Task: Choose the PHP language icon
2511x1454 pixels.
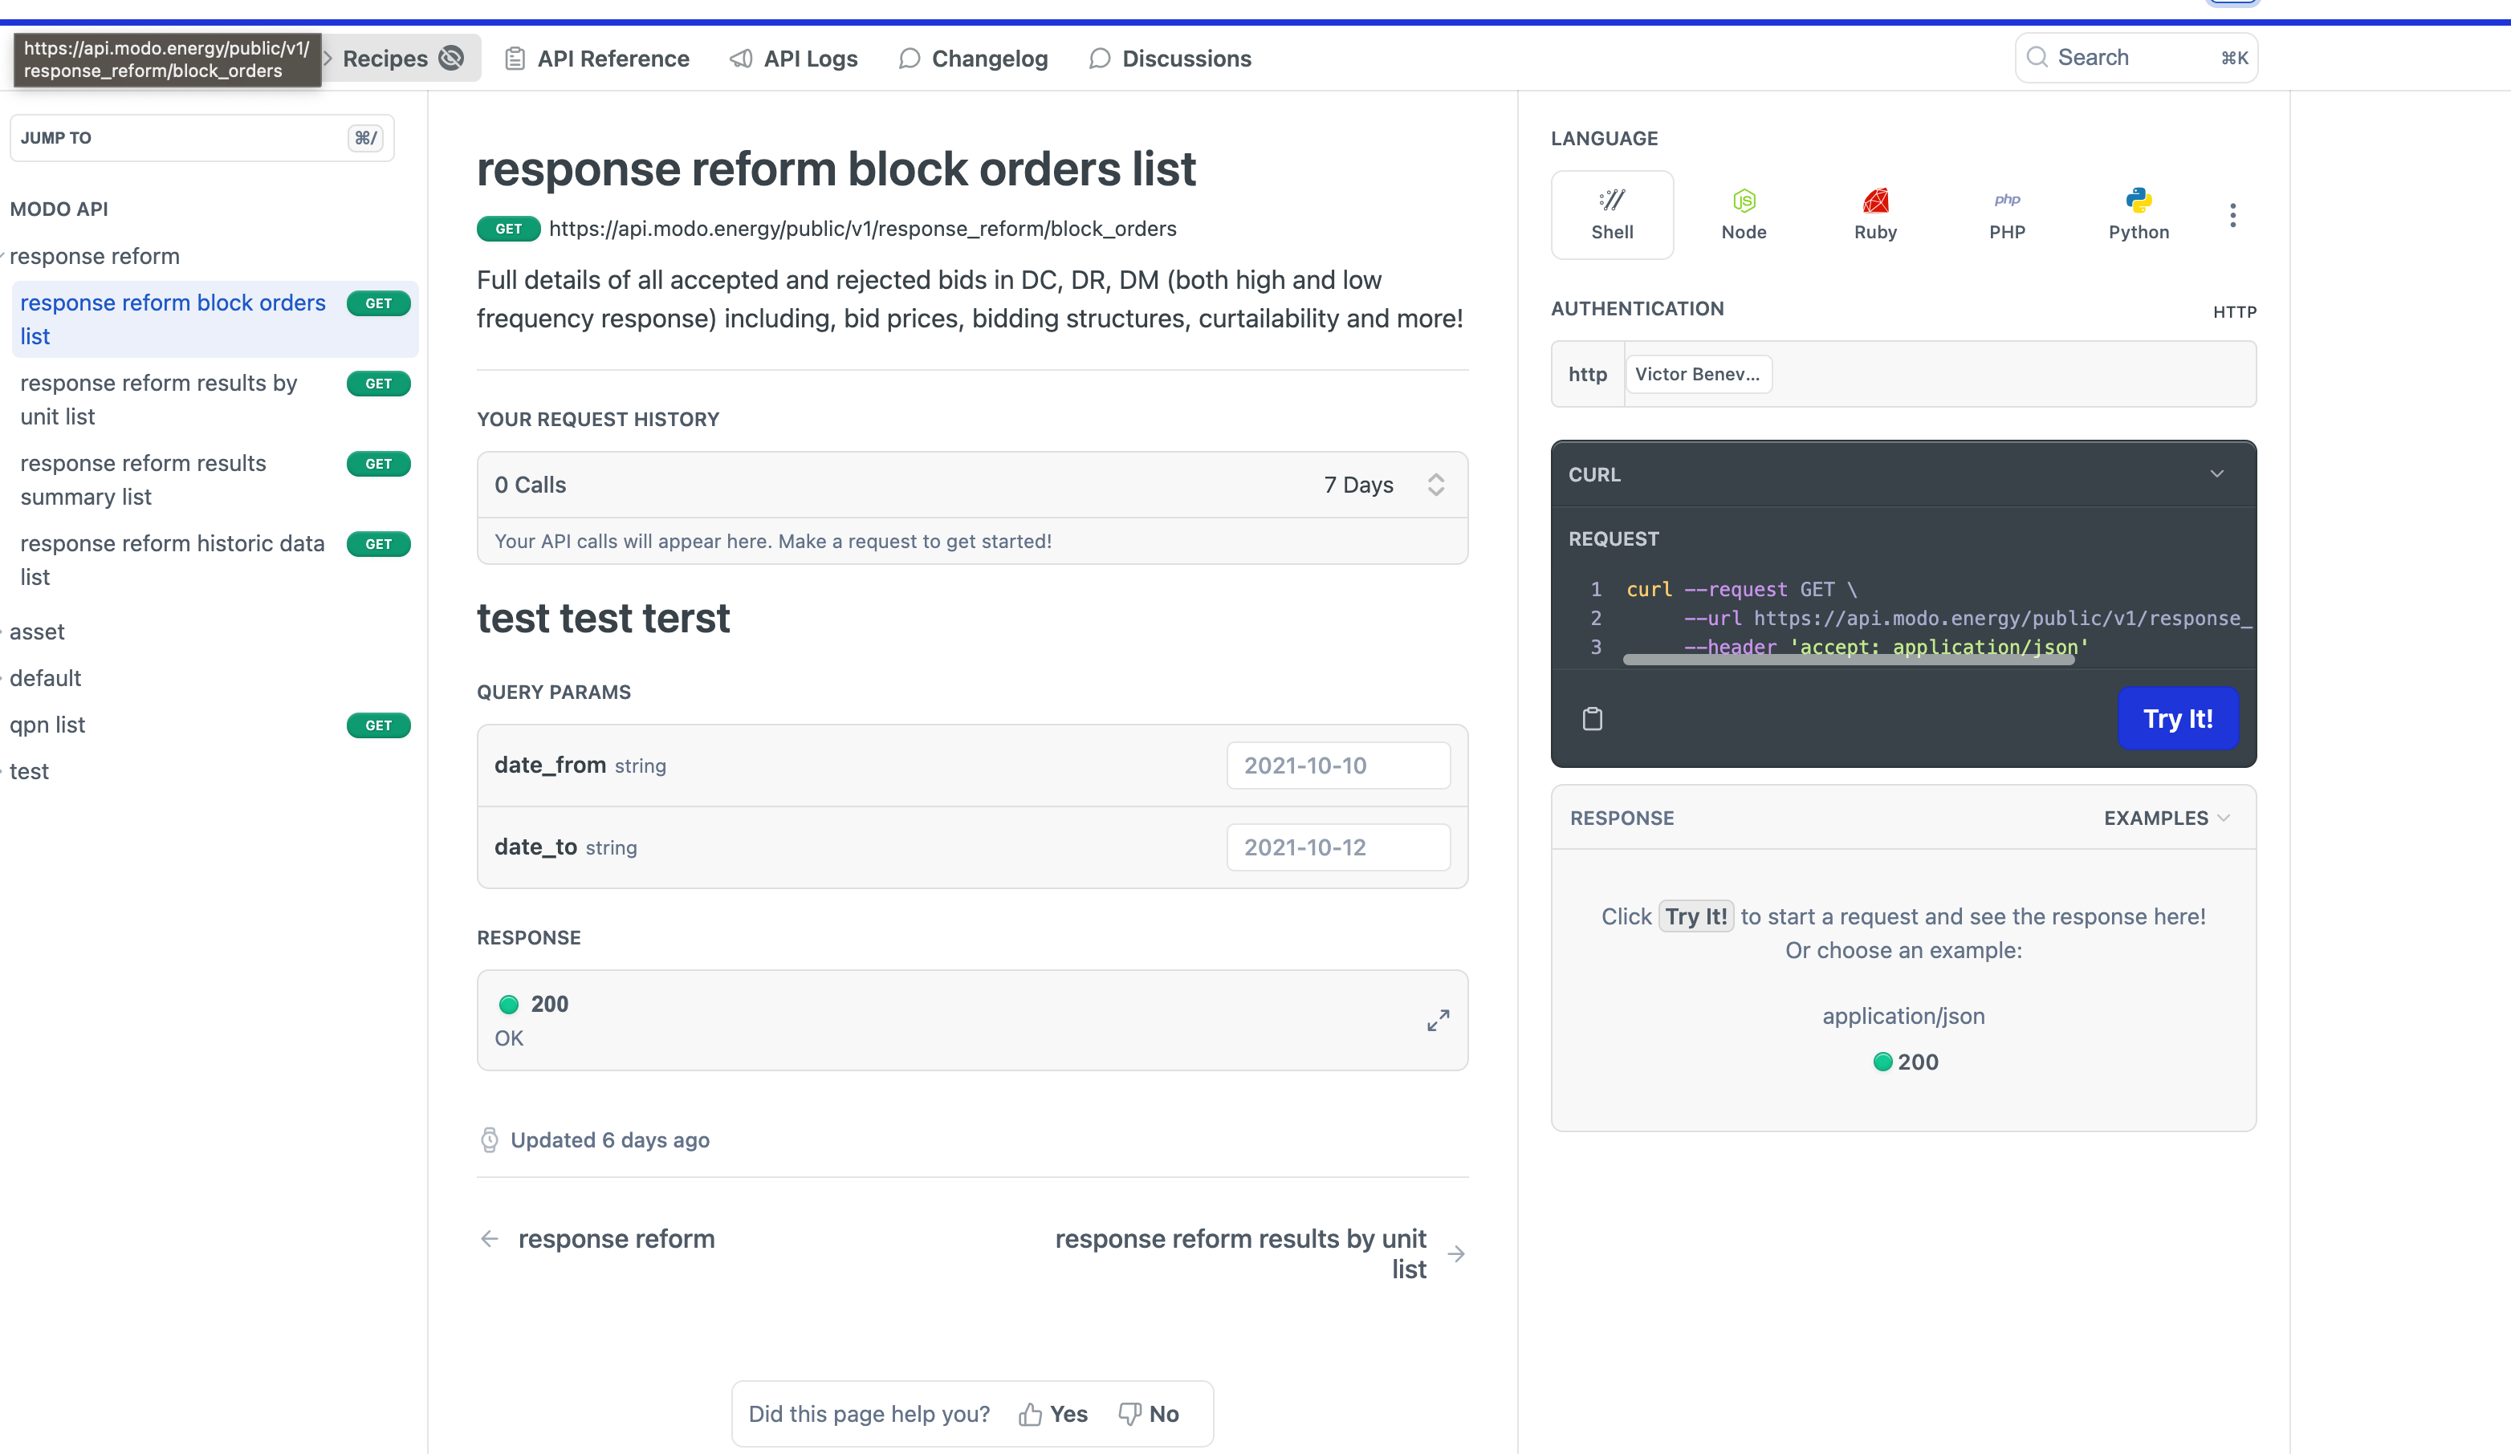Action: coord(2006,214)
